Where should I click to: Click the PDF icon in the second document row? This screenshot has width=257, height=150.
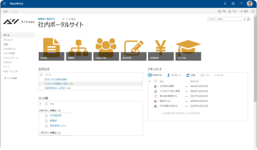(156, 91)
